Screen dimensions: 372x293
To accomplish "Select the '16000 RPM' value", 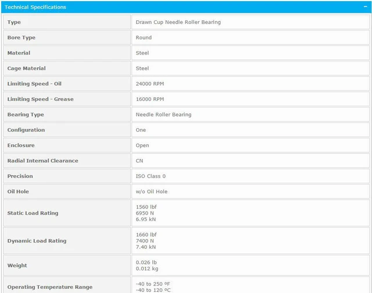I will coord(150,99).
